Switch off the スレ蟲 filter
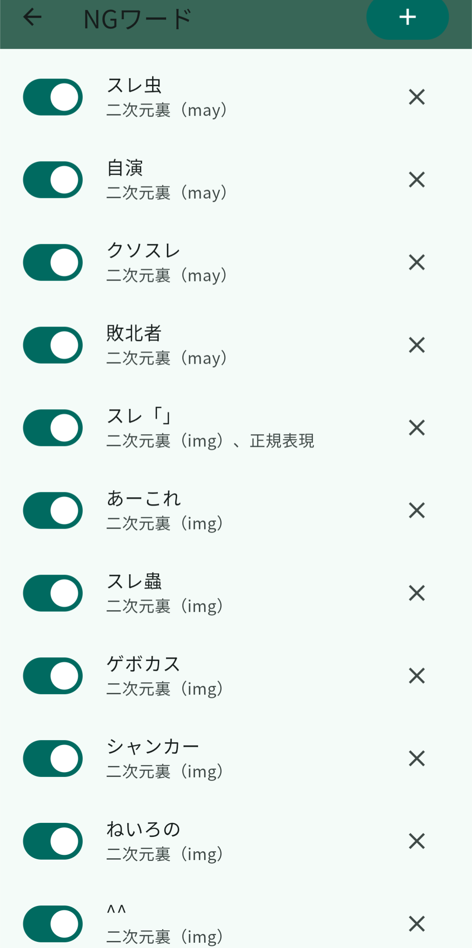 53,593
